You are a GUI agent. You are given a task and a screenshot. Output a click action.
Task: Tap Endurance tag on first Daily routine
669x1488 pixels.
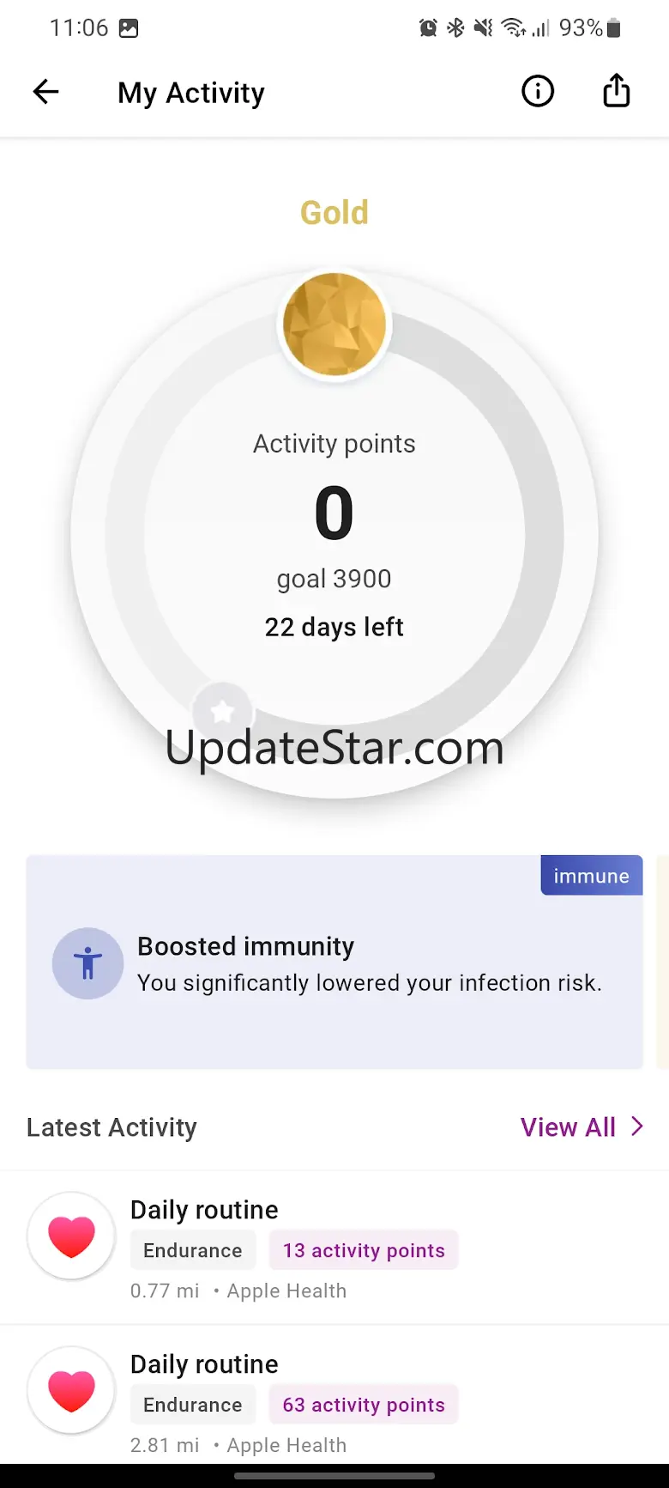[x=193, y=1250]
